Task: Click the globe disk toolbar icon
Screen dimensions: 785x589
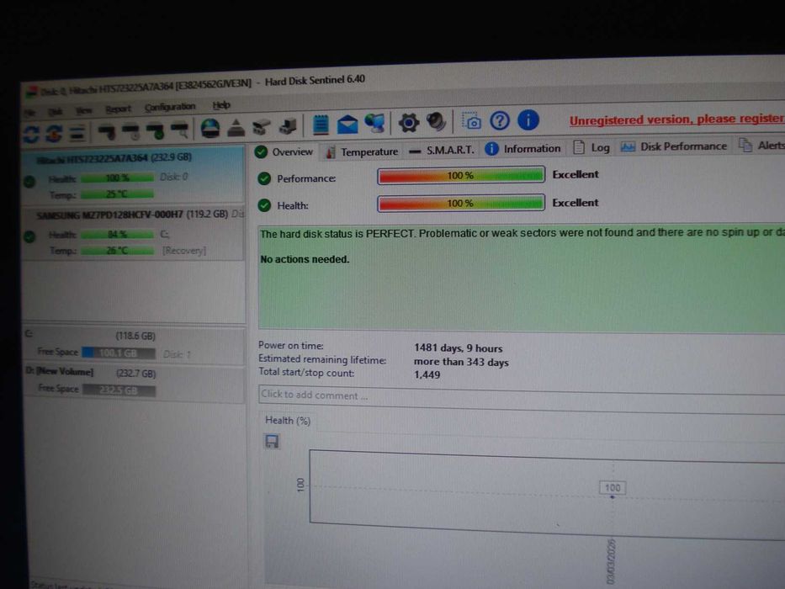Action: tap(210, 128)
